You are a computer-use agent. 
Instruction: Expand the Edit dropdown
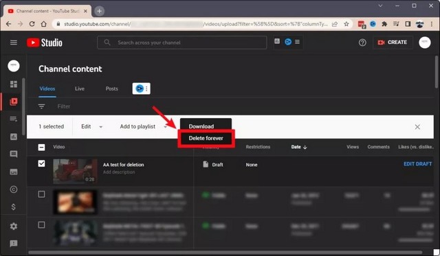pyautogui.click(x=91, y=126)
